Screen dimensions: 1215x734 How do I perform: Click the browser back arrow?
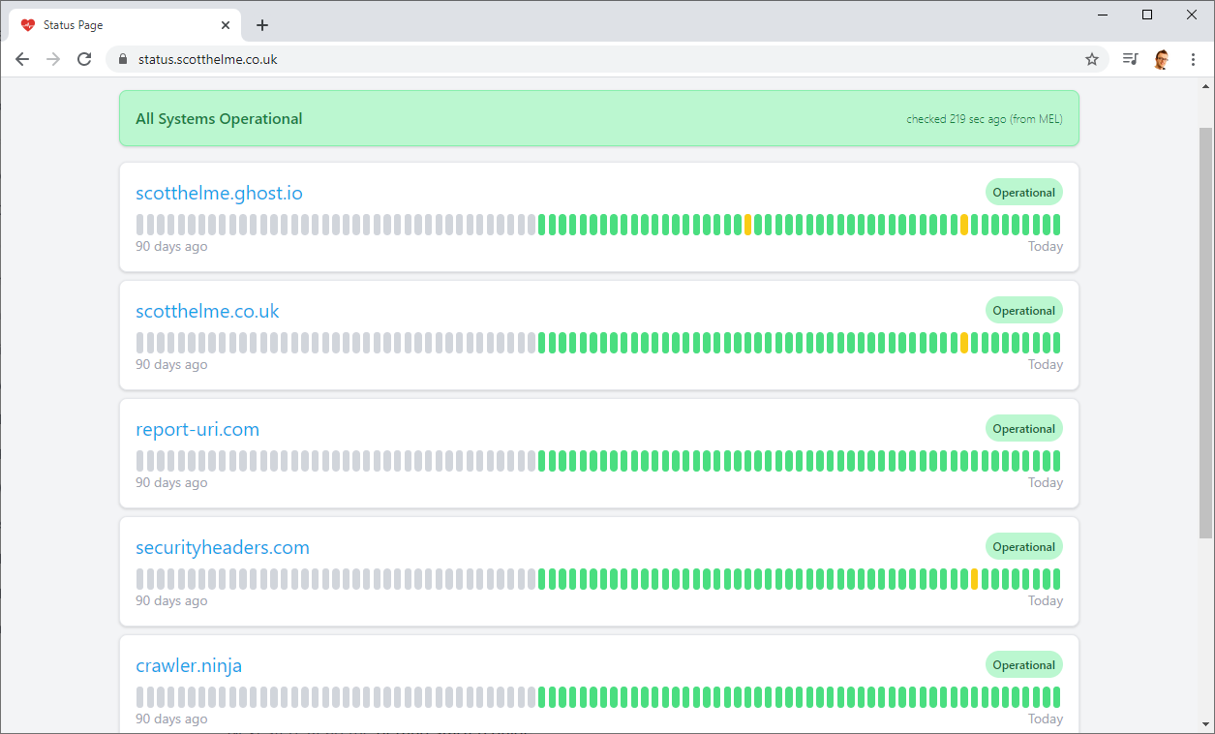[x=22, y=59]
